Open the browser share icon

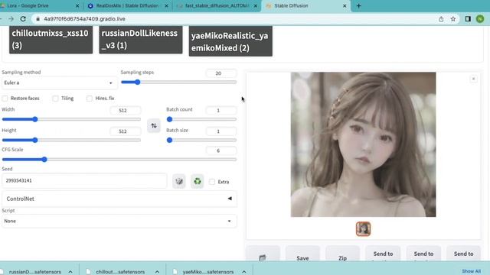(x=441, y=19)
